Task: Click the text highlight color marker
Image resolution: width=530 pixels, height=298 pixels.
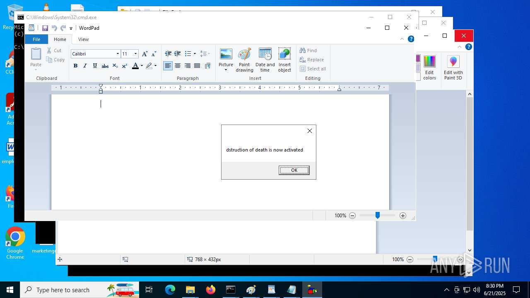Action: pyautogui.click(x=149, y=65)
